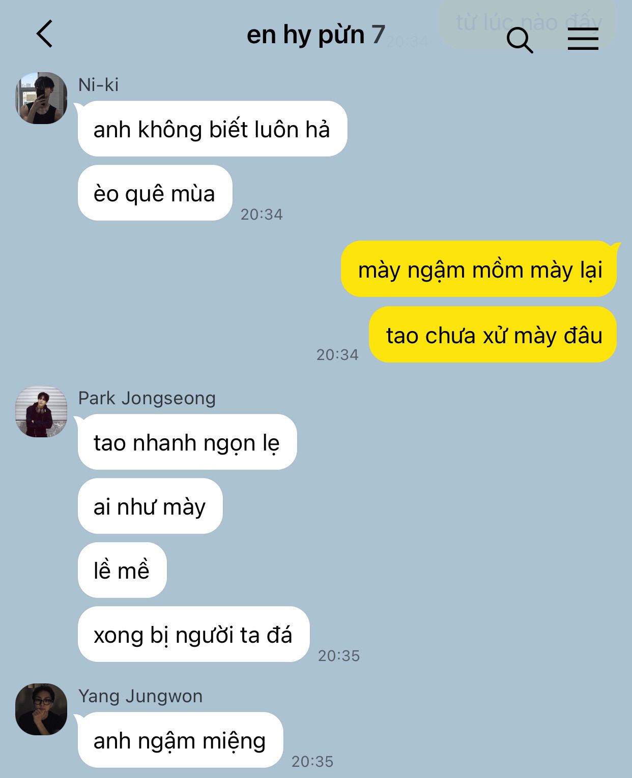This screenshot has width=632, height=778.
Task: Open Yang Jungwon's profile picture
Action: coord(41,709)
